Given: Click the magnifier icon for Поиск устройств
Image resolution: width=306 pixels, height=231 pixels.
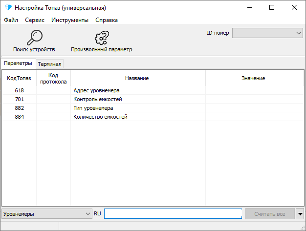Looking at the screenshot, I should tap(35, 38).
